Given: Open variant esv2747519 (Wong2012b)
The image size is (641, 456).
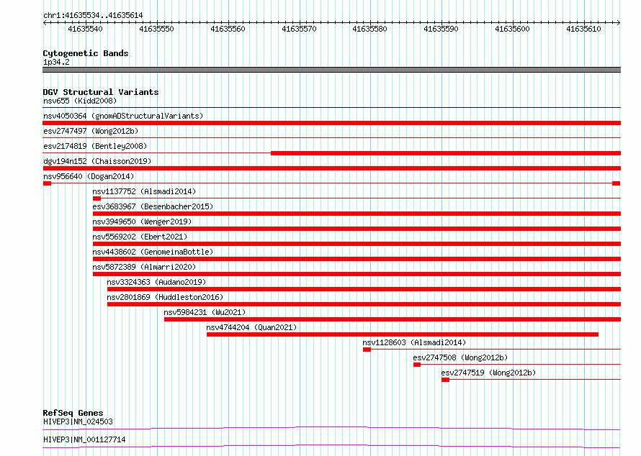Looking at the screenshot, I should click(x=488, y=373).
